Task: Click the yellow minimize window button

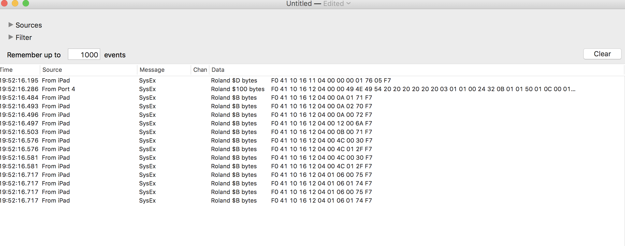Action: pyautogui.click(x=15, y=3)
